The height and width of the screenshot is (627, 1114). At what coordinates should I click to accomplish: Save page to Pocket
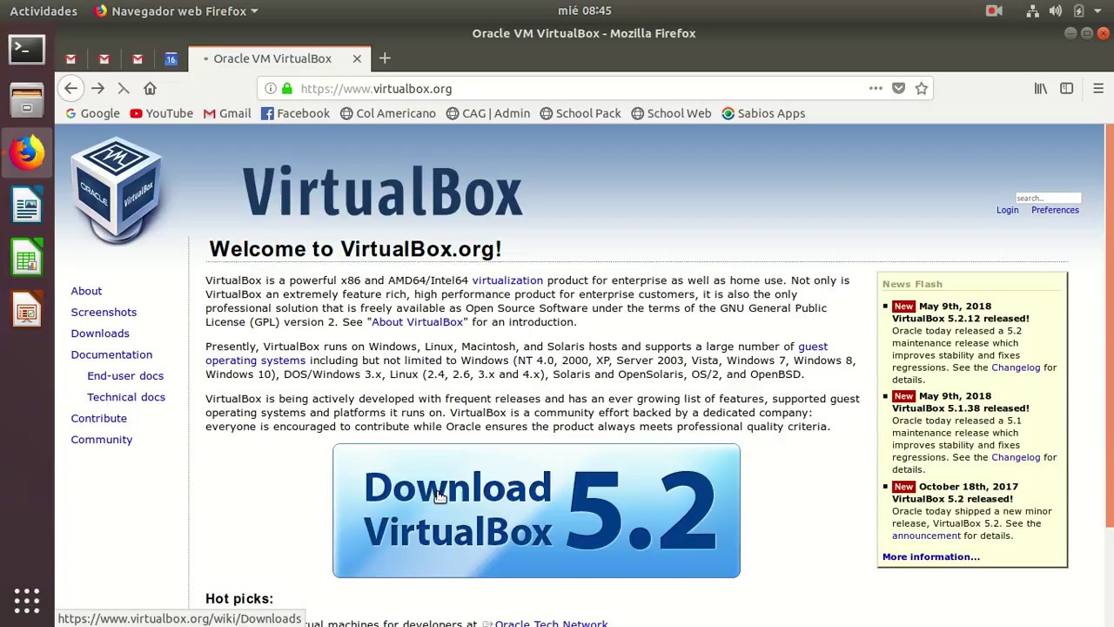coord(898,88)
